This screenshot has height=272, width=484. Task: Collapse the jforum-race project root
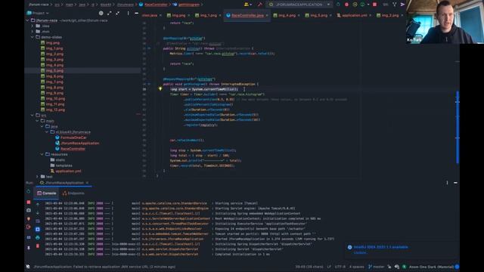click(27, 20)
